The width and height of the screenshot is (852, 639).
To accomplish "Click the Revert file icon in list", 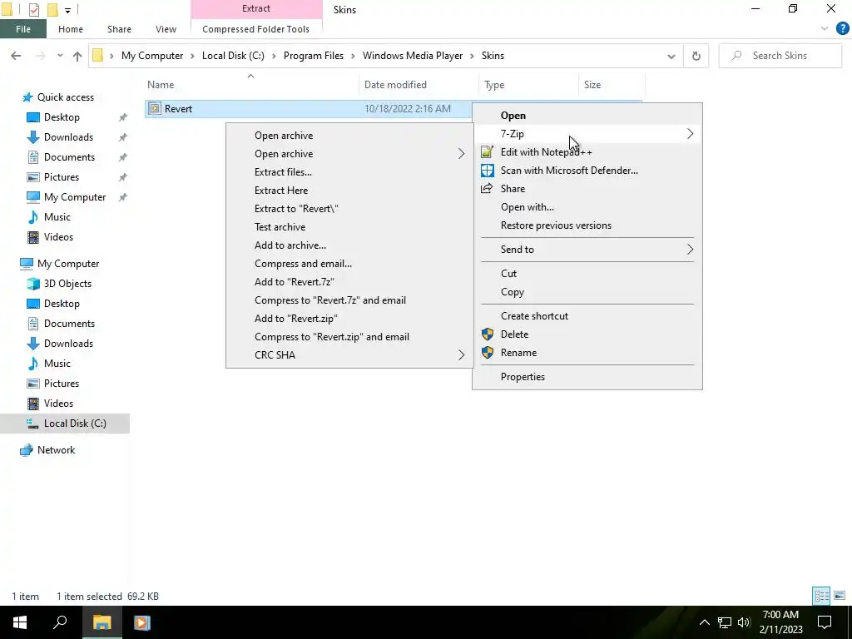I will 155,109.
